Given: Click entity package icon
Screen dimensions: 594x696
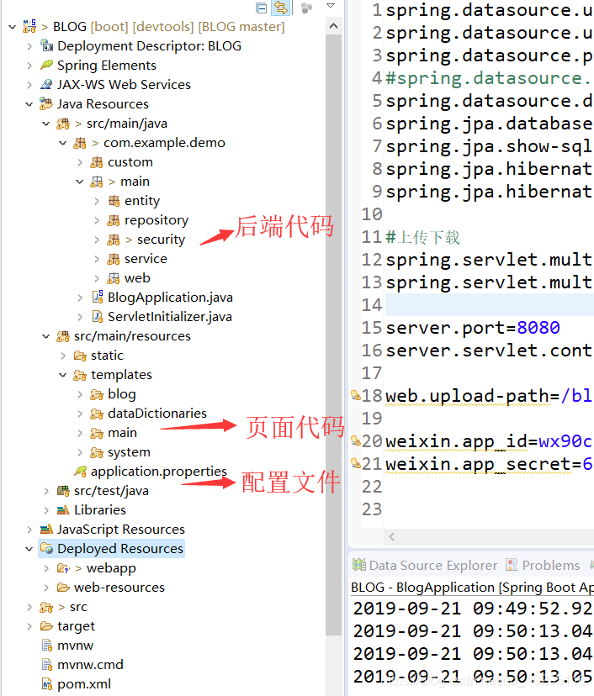Looking at the screenshot, I should 114,201.
